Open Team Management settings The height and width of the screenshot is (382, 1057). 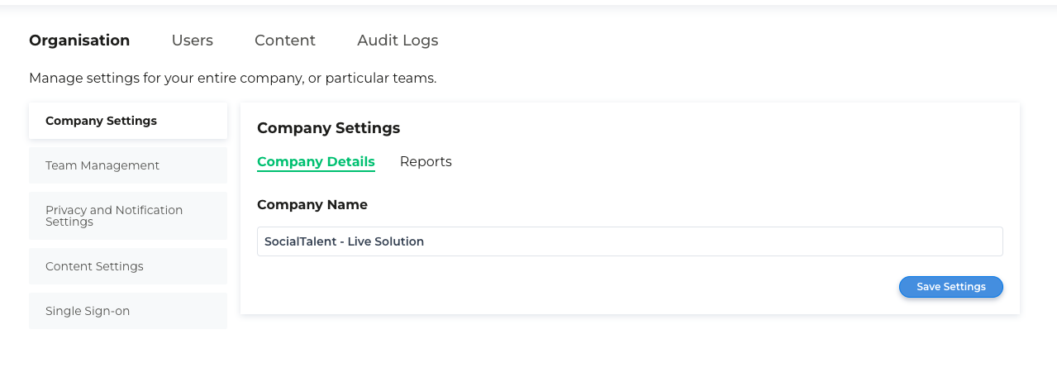coord(128,165)
